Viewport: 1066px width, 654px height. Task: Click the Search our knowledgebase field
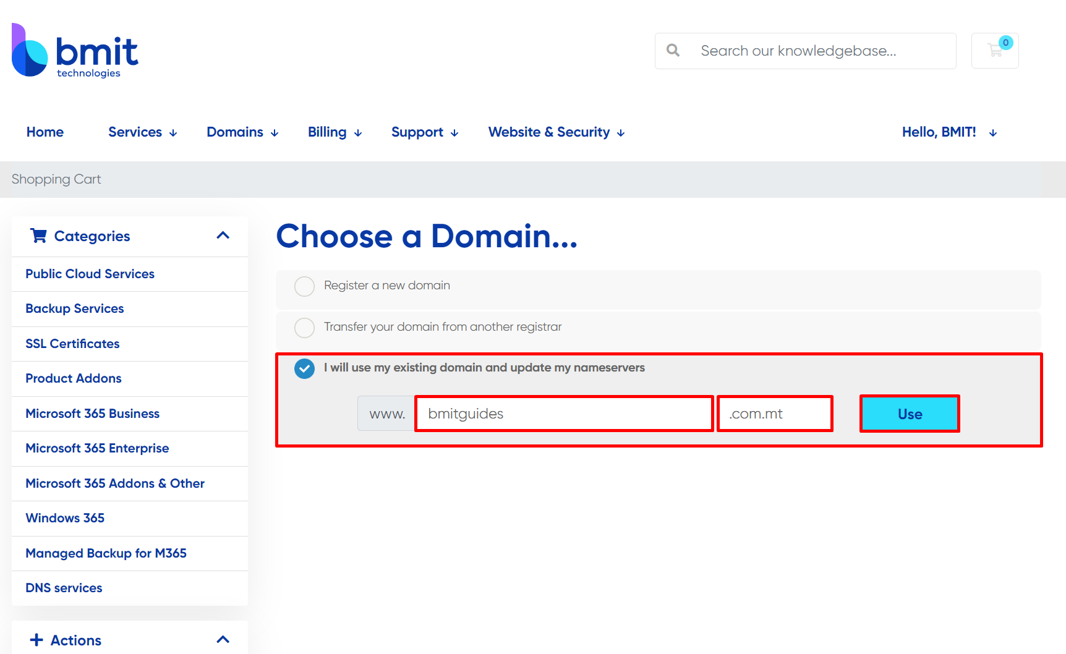[806, 51]
